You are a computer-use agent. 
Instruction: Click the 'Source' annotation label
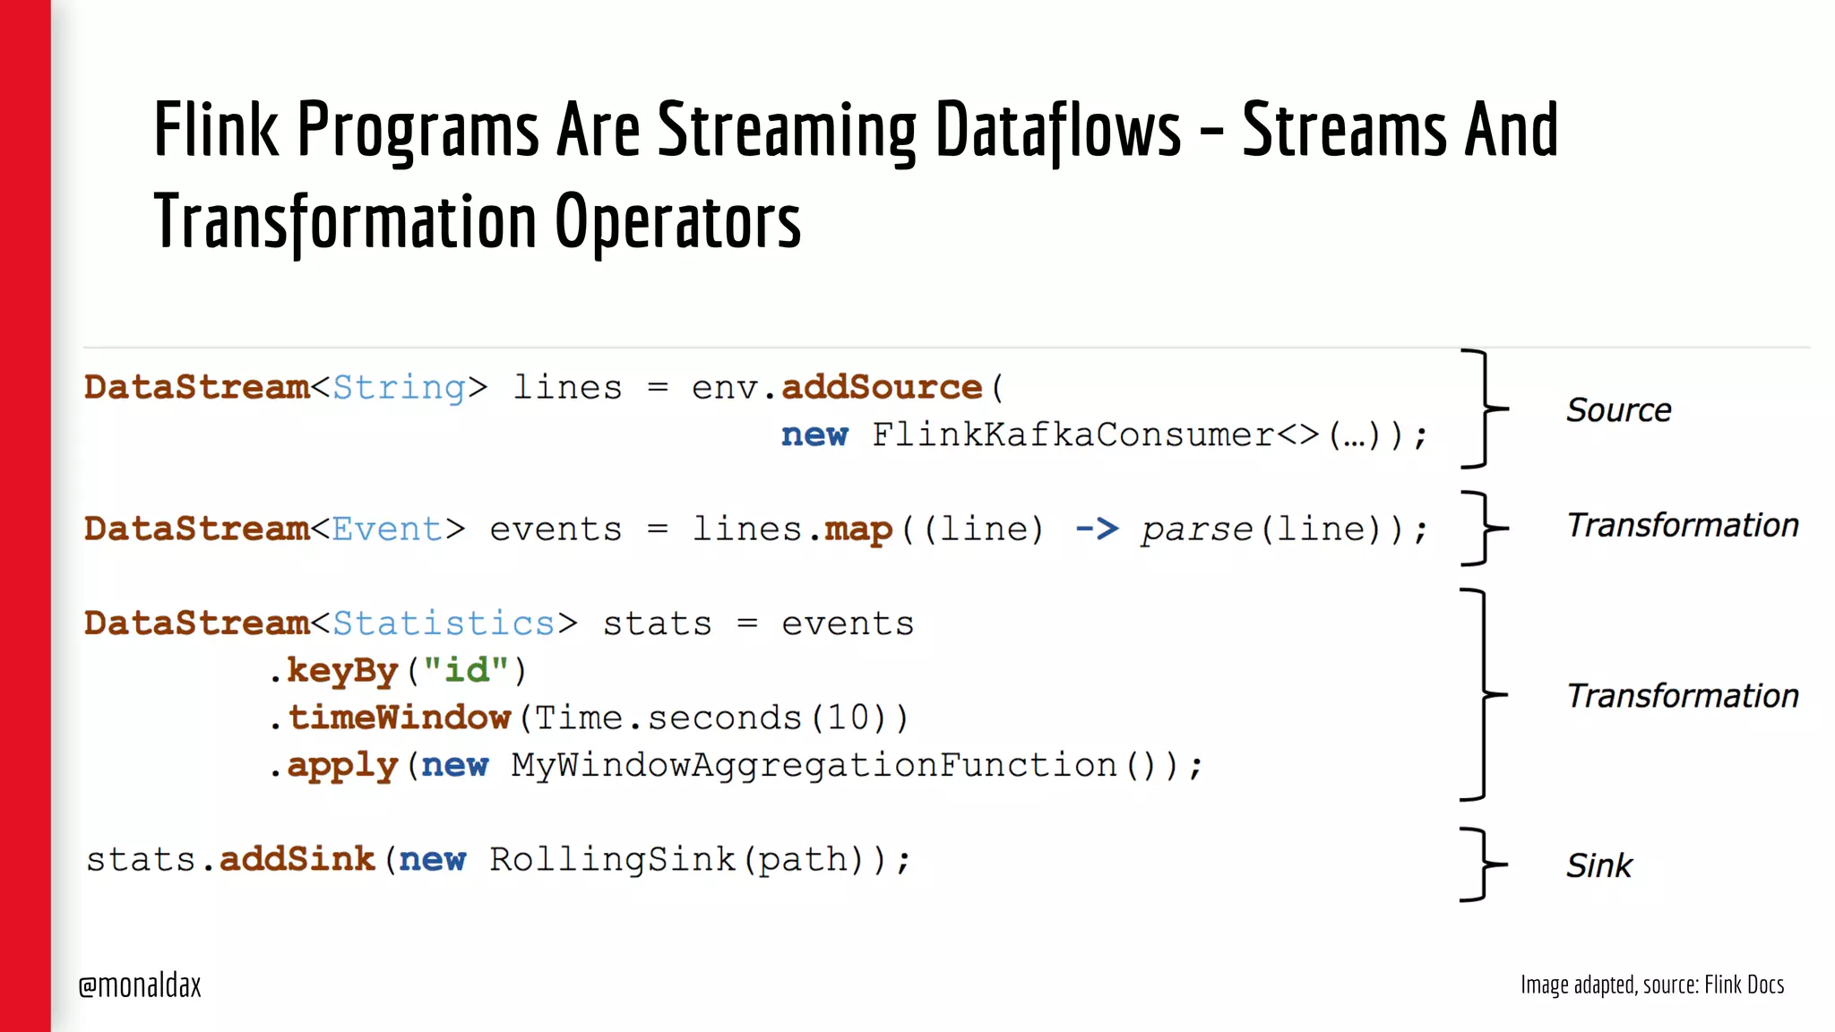1619,410
